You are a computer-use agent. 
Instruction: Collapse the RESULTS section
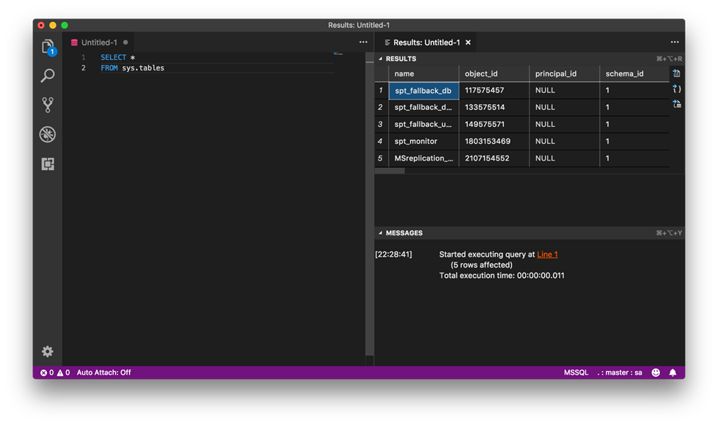[381, 59]
